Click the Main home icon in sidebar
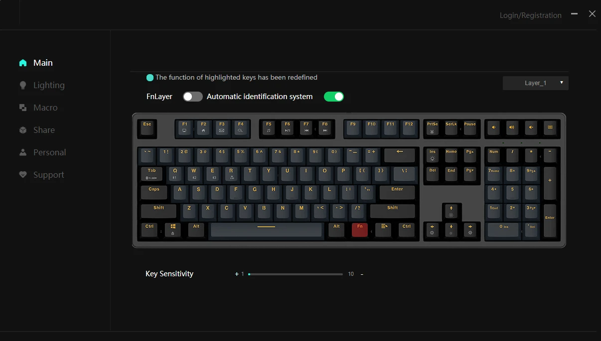This screenshot has width=601, height=341. pos(23,63)
